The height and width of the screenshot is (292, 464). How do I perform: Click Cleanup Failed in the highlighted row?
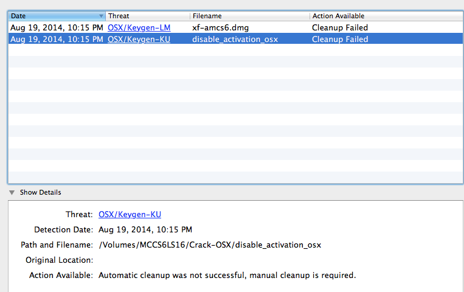pos(340,39)
